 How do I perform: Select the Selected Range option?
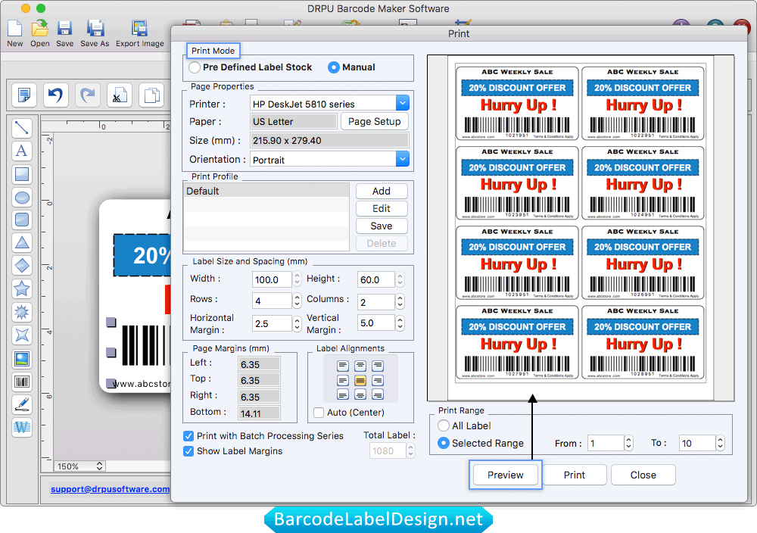[443, 443]
